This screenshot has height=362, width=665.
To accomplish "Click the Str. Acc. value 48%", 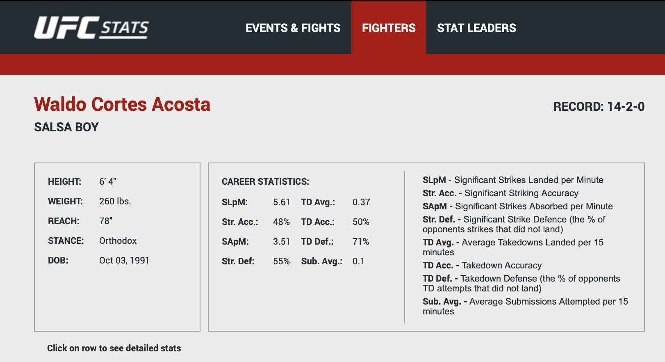I will point(281,222).
